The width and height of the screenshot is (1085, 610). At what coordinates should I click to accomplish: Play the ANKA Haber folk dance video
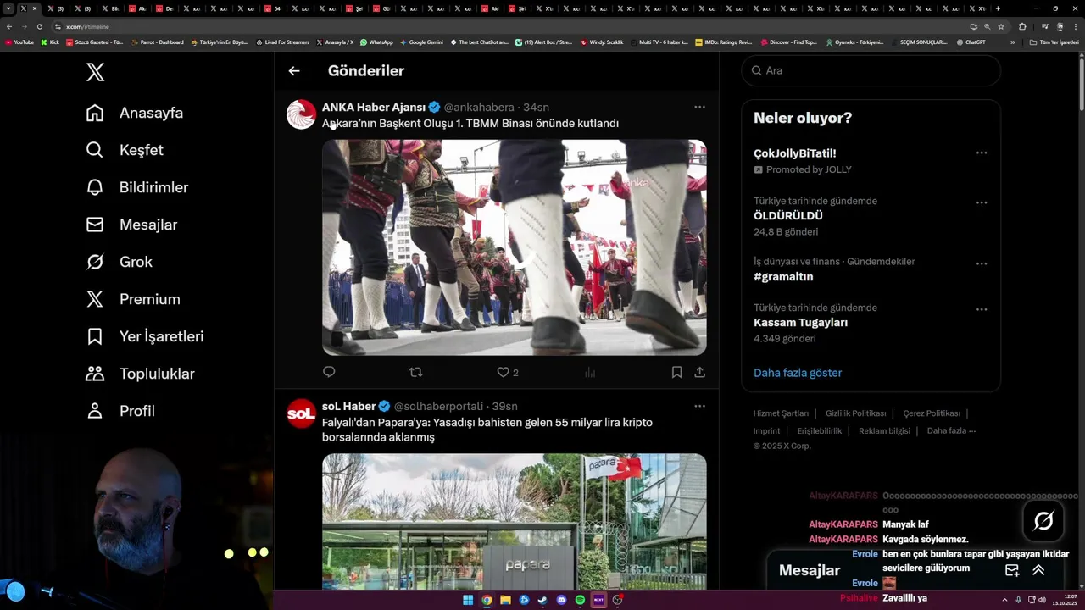[x=514, y=247]
